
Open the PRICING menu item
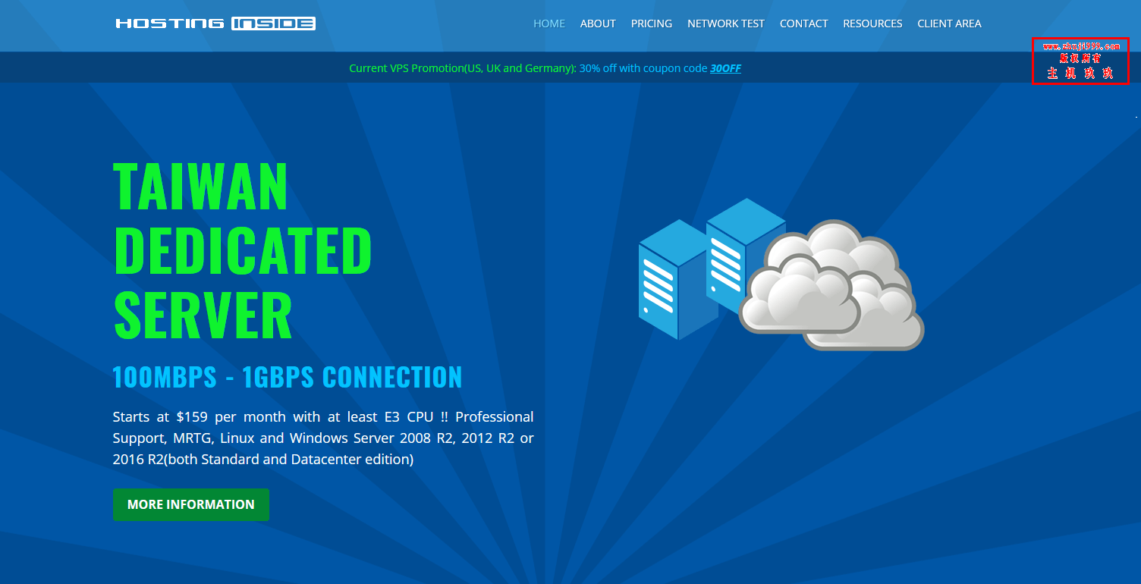652,24
